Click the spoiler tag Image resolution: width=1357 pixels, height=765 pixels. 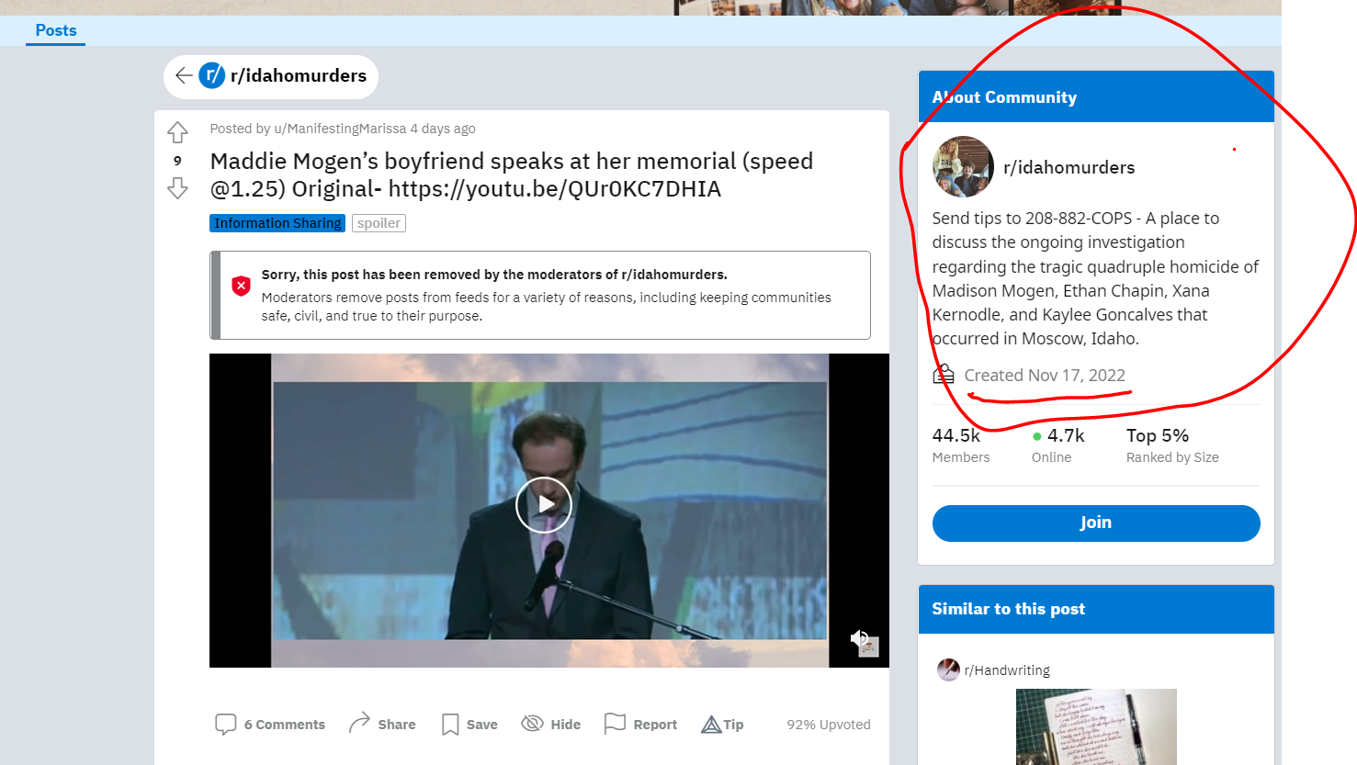click(x=379, y=223)
